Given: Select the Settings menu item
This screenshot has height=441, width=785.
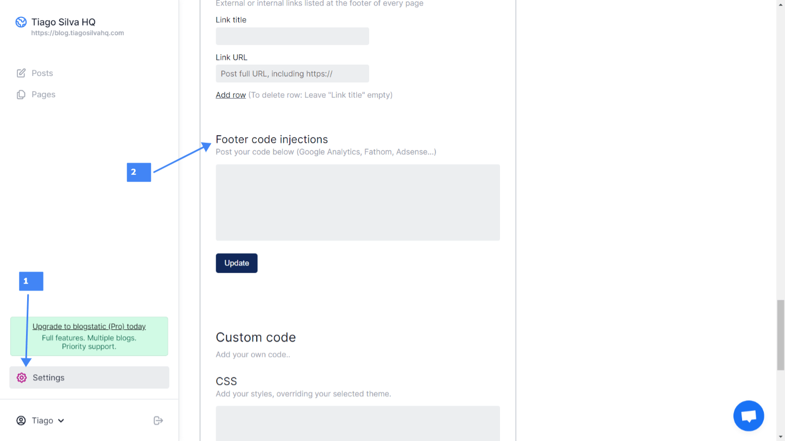Looking at the screenshot, I should [x=48, y=377].
